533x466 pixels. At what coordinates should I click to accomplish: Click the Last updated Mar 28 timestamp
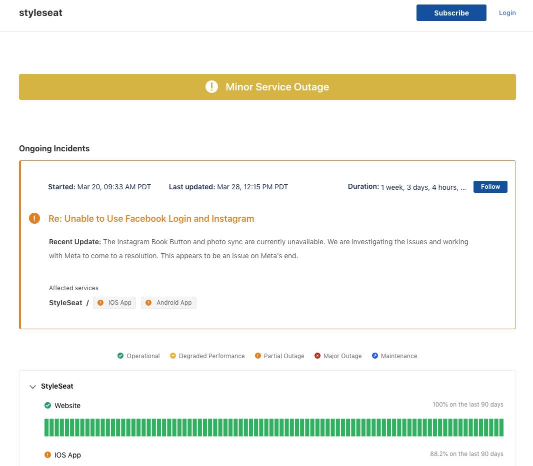tap(228, 187)
